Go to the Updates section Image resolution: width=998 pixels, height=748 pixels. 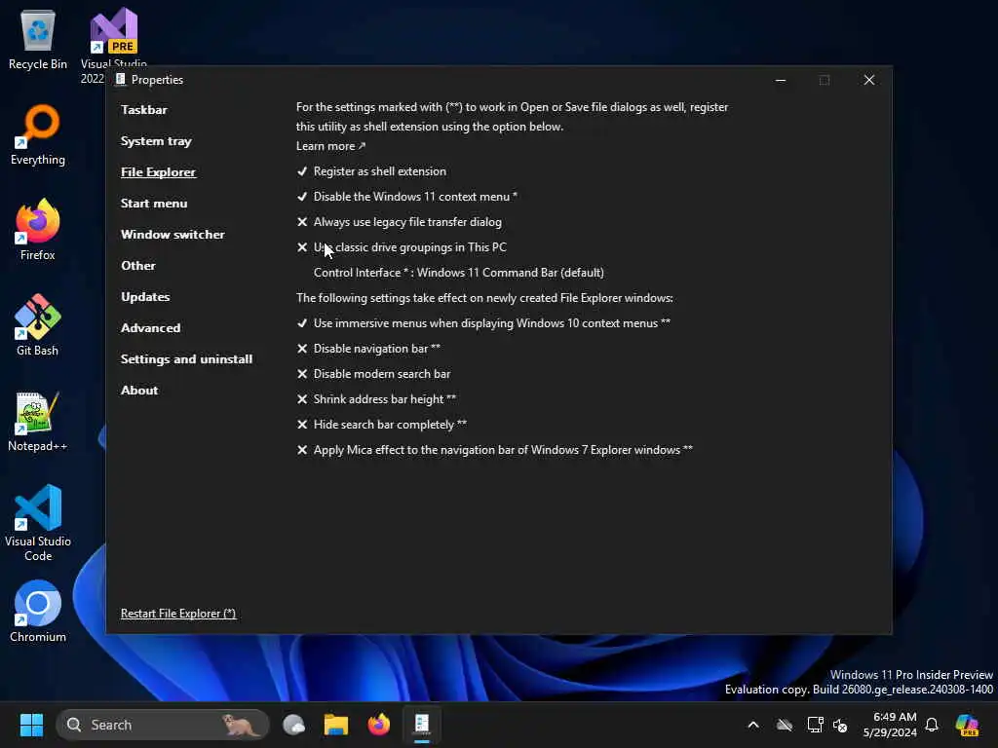click(145, 296)
